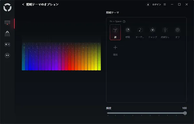Turn lighting off with オフ

(178, 32)
